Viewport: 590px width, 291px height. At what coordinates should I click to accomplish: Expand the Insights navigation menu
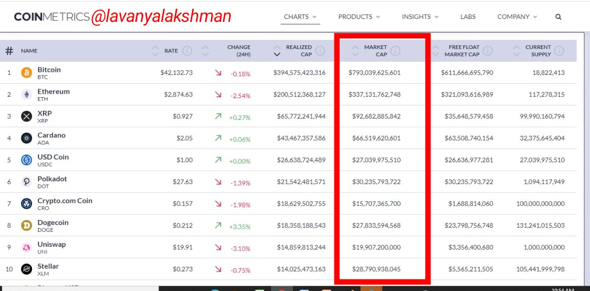[x=420, y=17]
